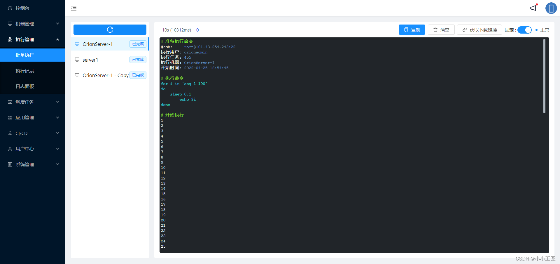560x264 pixels.
Task: Click the 复制 copy button
Action: click(x=412, y=29)
